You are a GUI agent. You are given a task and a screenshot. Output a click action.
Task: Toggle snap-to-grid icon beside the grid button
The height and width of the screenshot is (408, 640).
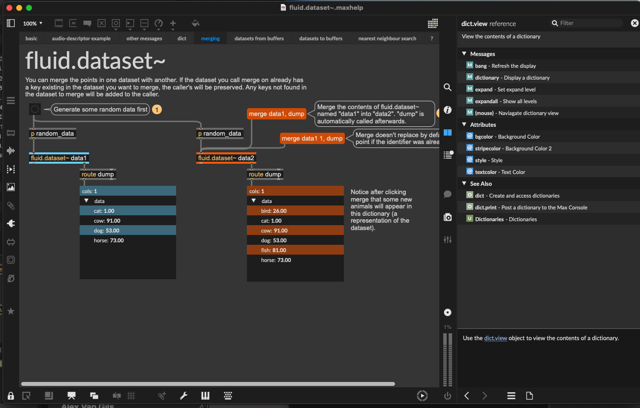[117, 396]
